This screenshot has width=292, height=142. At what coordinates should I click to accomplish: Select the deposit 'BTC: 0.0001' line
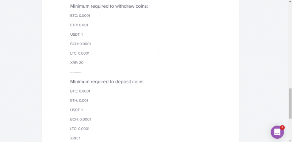(x=80, y=91)
